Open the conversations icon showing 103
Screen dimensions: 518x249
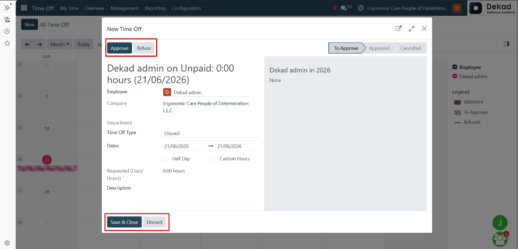(346, 8)
